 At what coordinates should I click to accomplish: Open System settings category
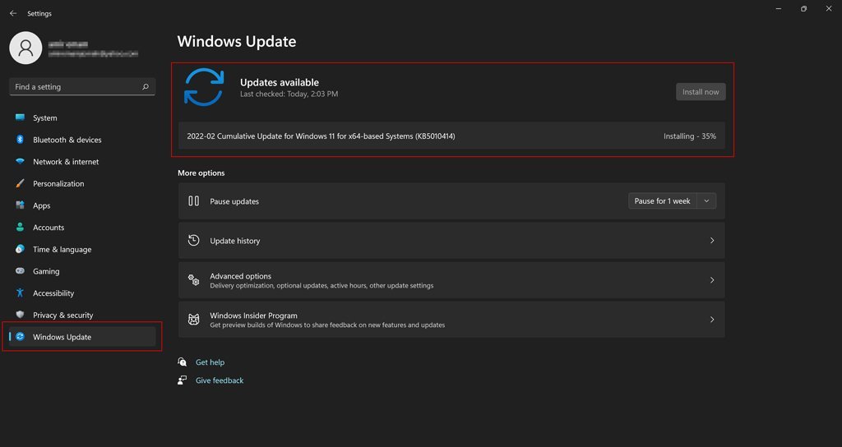point(82,118)
